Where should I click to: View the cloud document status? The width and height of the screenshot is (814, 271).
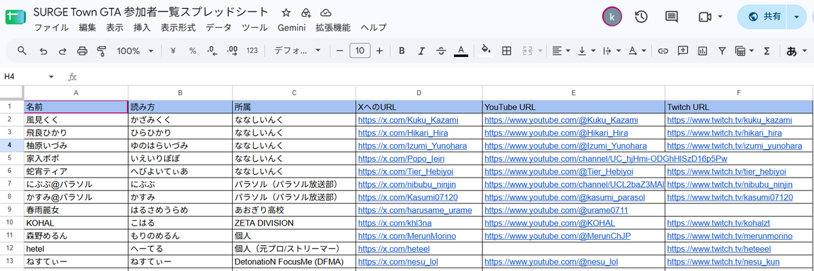click(x=326, y=13)
